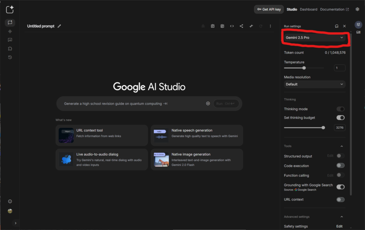The width and height of the screenshot is (365, 230).
Task: Adjust the Temperature slider
Action: pyautogui.click(x=304, y=68)
